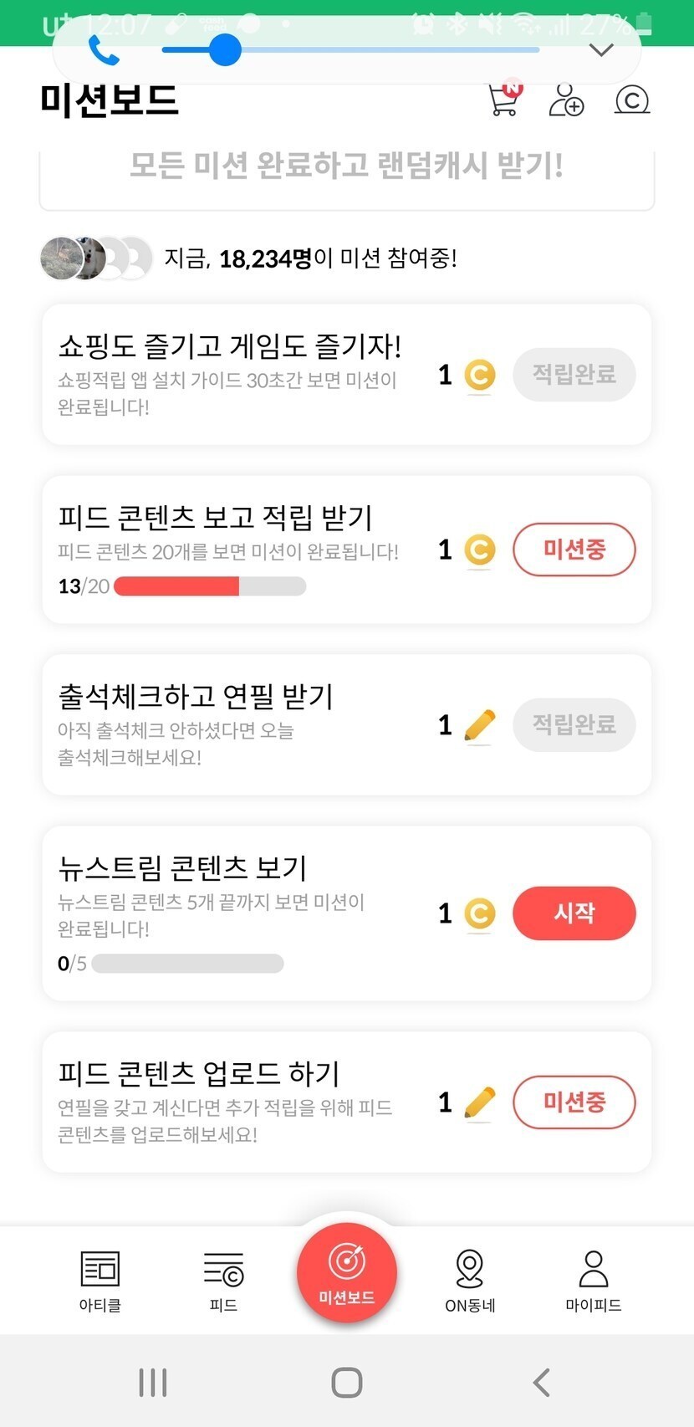Viewport: 694px width, 1427px height.
Task: Tap the add friend icon
Action: [x=566, y=100]
